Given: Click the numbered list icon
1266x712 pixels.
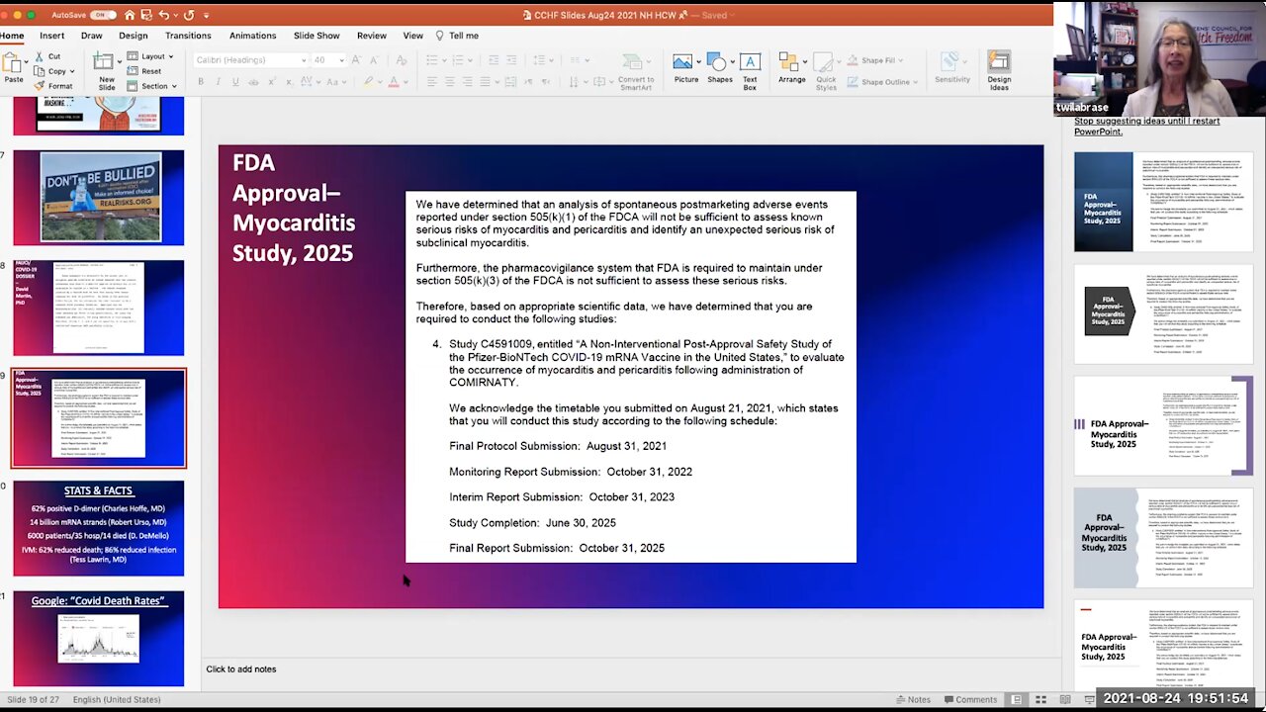Looking at the screenshot, I should [458, 60].
